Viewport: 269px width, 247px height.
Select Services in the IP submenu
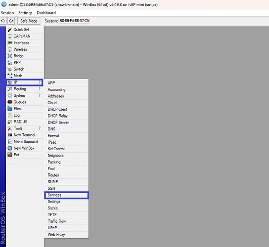66,195
